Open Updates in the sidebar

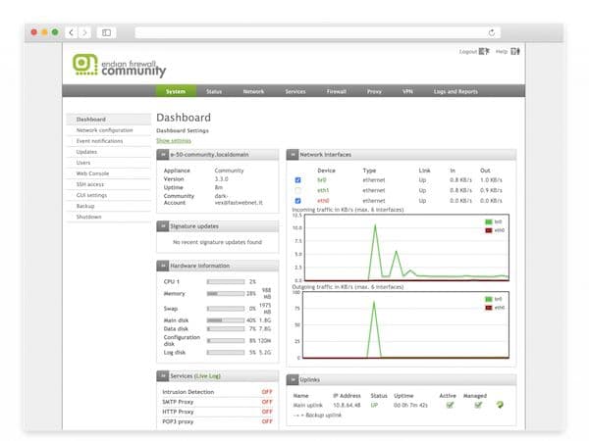coord(109,152)
